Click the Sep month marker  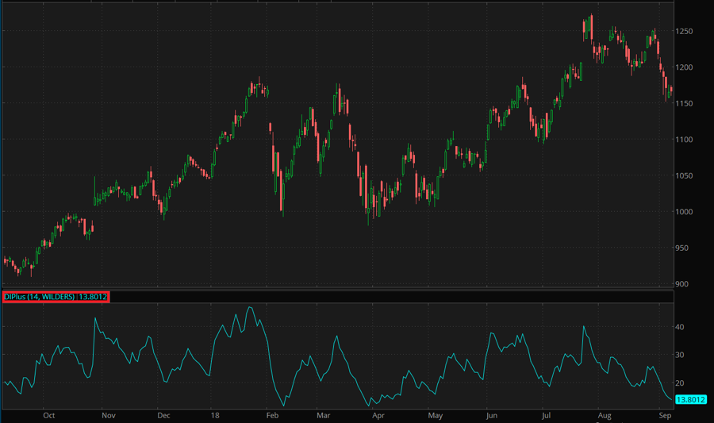click(665, 415)
